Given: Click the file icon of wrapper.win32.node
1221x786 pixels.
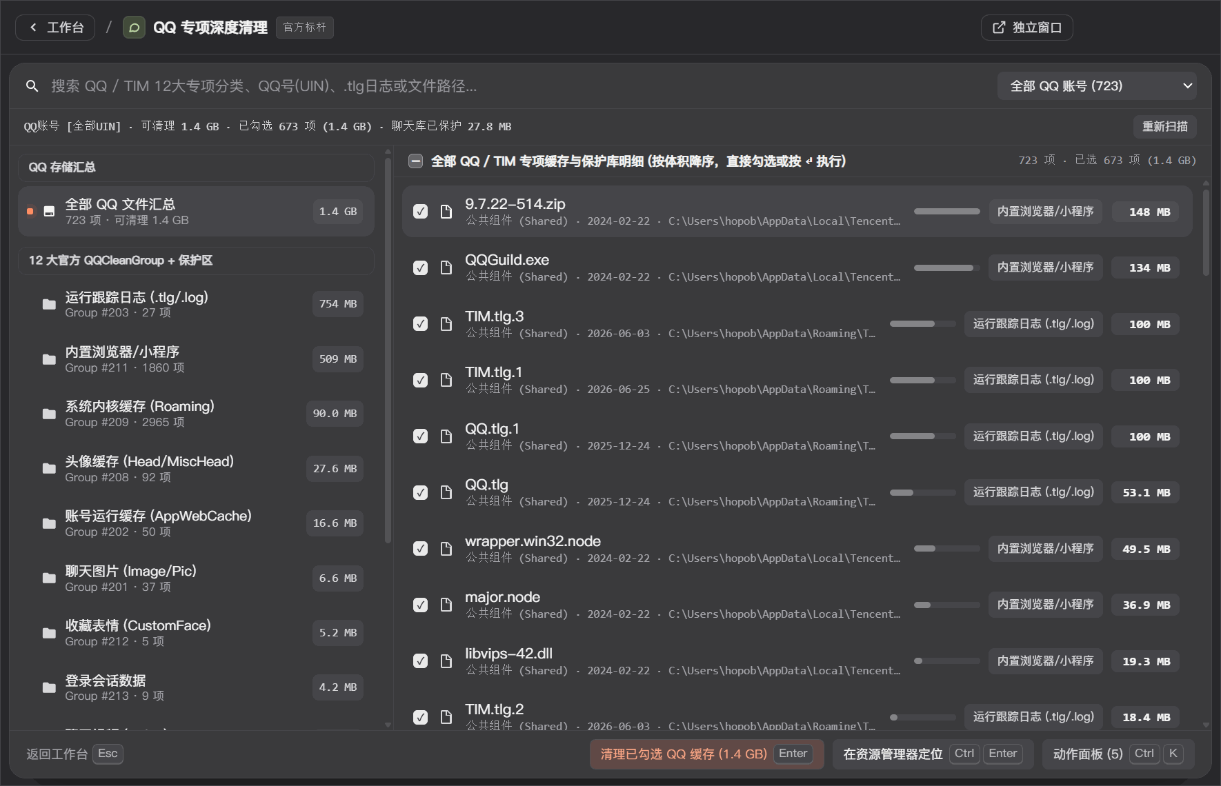Looking at the screenshot, I should (x=446, y=549).
